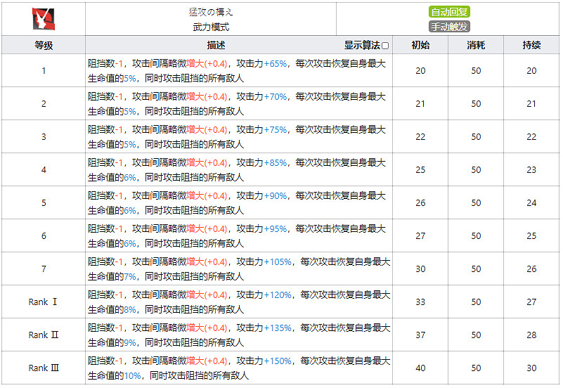Click the 自动回复 green tag
The image size is (563, 388).
[449, 12]
